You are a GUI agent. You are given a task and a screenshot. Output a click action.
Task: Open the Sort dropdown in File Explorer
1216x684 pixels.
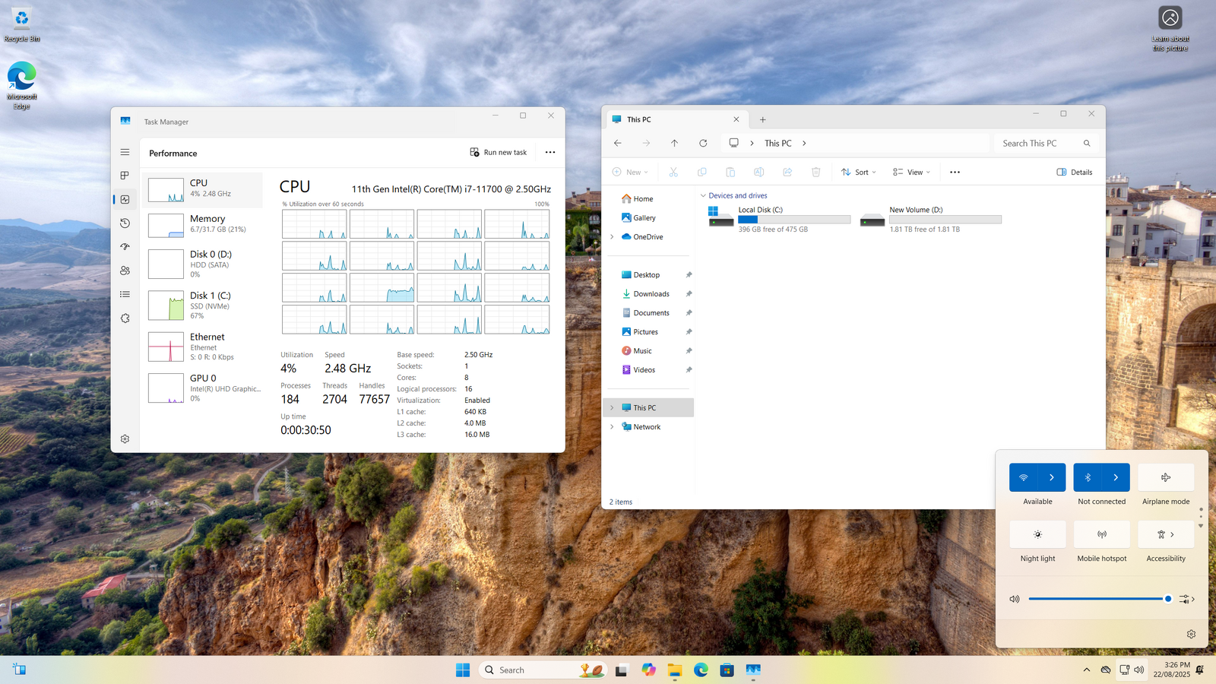pos(859,173)
